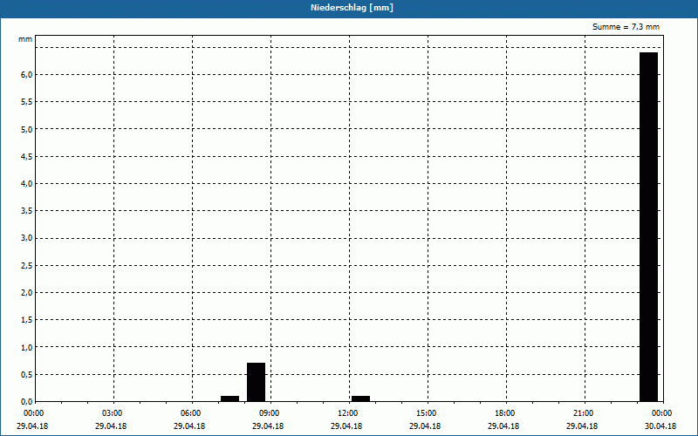Viewport: 698px width, 436px height.
Task: Click the 4,5 y-axis label
Action: pos(27,157)
